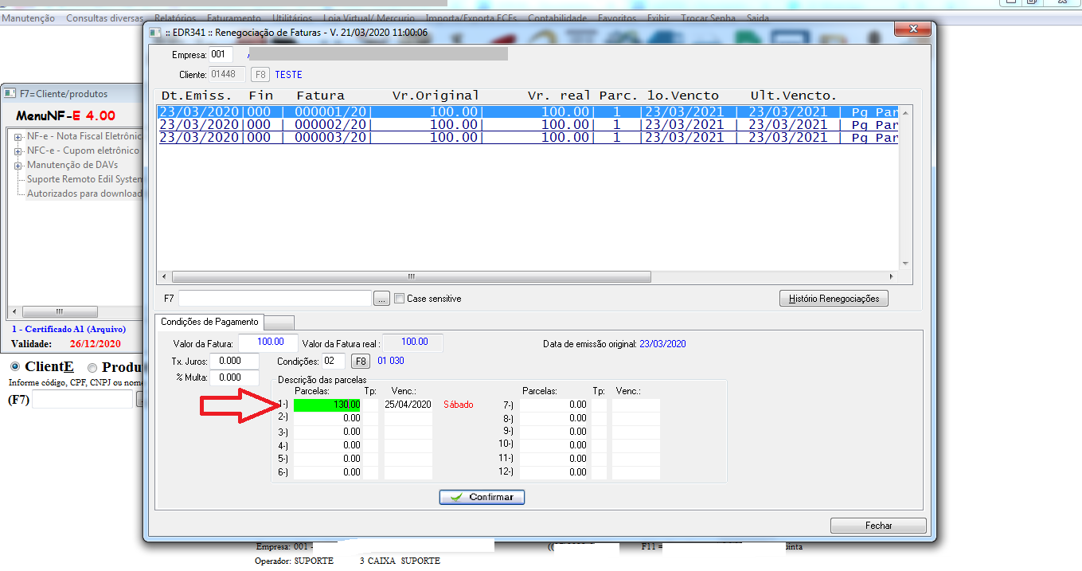Click the ellipsis button beside F7 search
The height and width of the screenshot is (571, 1082).
pos(381,299)
